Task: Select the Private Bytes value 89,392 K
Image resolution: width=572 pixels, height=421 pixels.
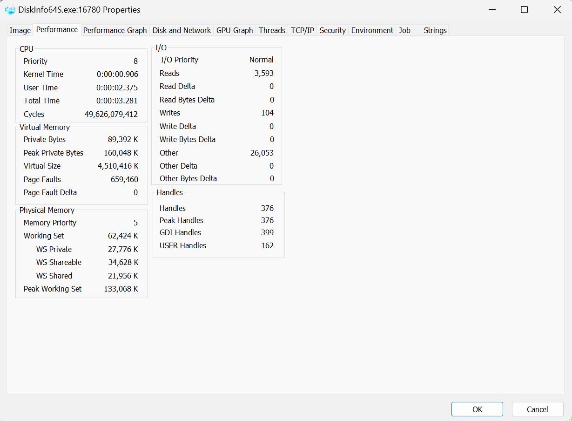Action: [123, 139]
